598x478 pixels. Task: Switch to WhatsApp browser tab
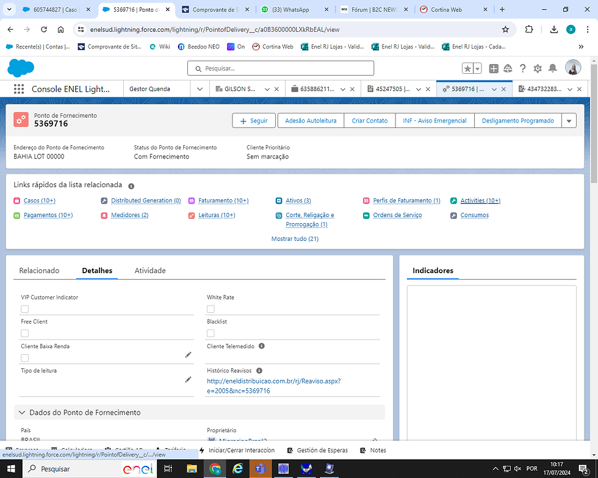tap(290, 10)
